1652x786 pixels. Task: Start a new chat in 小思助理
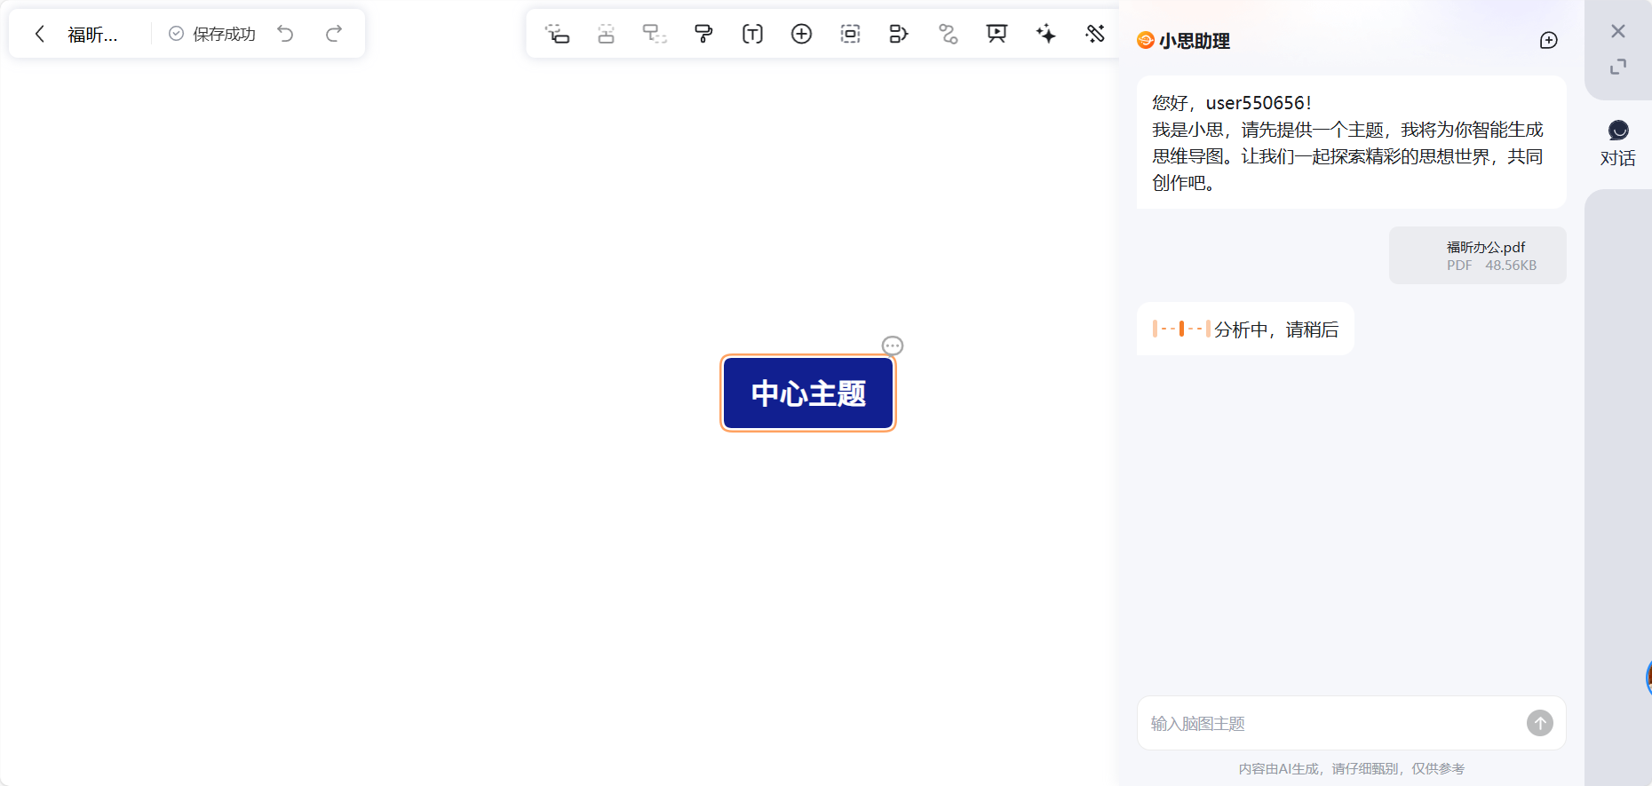click(1548, 40)
